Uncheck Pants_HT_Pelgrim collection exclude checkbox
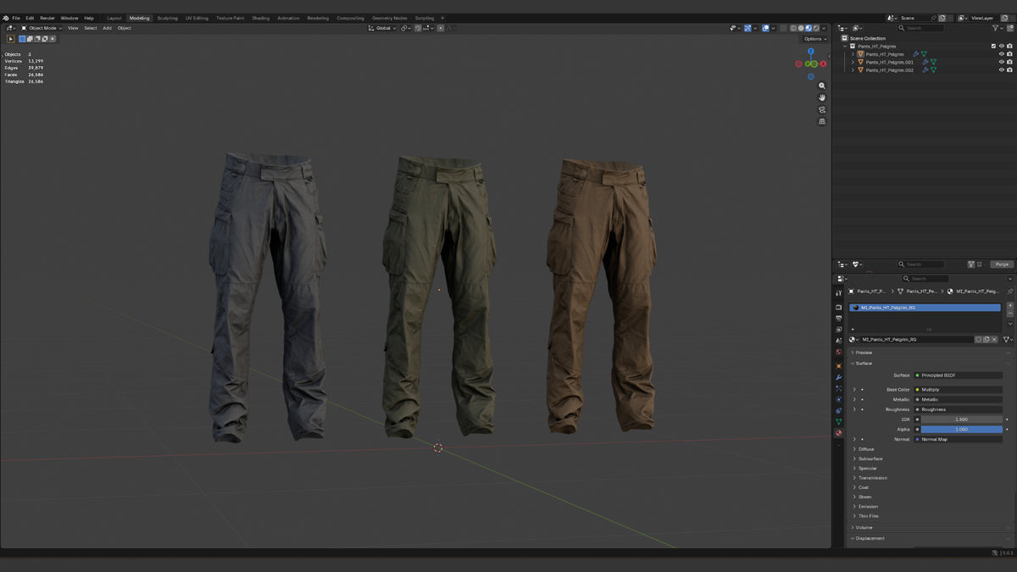The image size is (1017, 572). (x=993, y=46)
